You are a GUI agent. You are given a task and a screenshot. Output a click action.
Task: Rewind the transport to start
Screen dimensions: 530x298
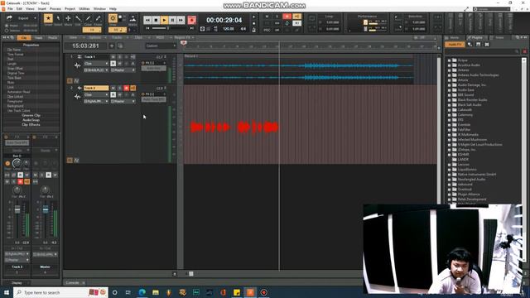147,20
